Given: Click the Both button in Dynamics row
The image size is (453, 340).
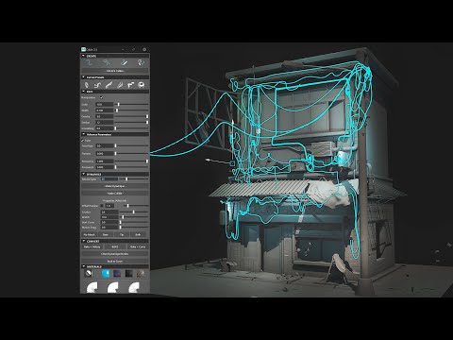Looking at the screenshot, I should coord(138,234).
